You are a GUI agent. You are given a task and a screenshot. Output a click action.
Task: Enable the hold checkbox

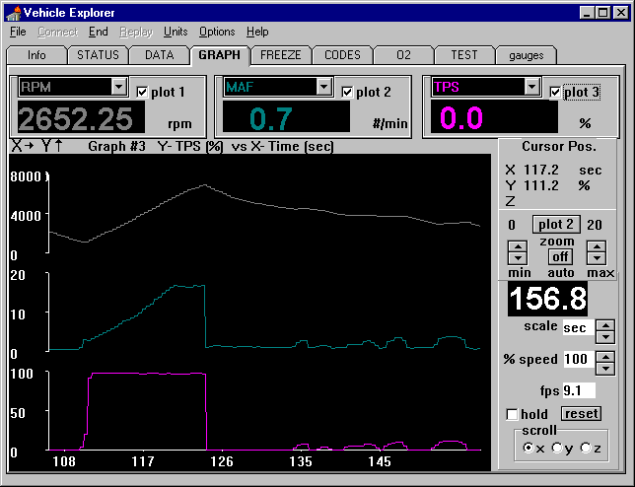tap(511, 414)
